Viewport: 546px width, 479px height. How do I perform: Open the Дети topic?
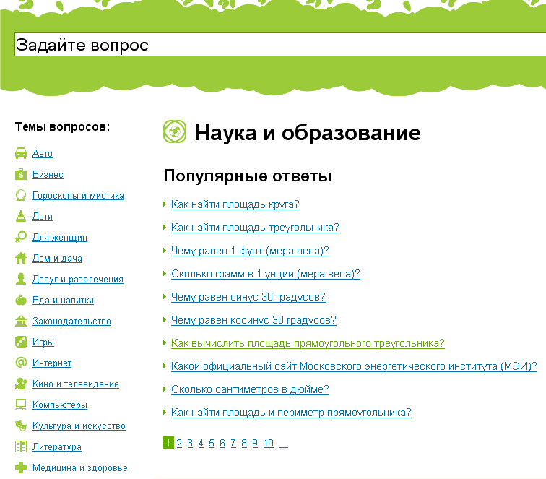(43, 216)
